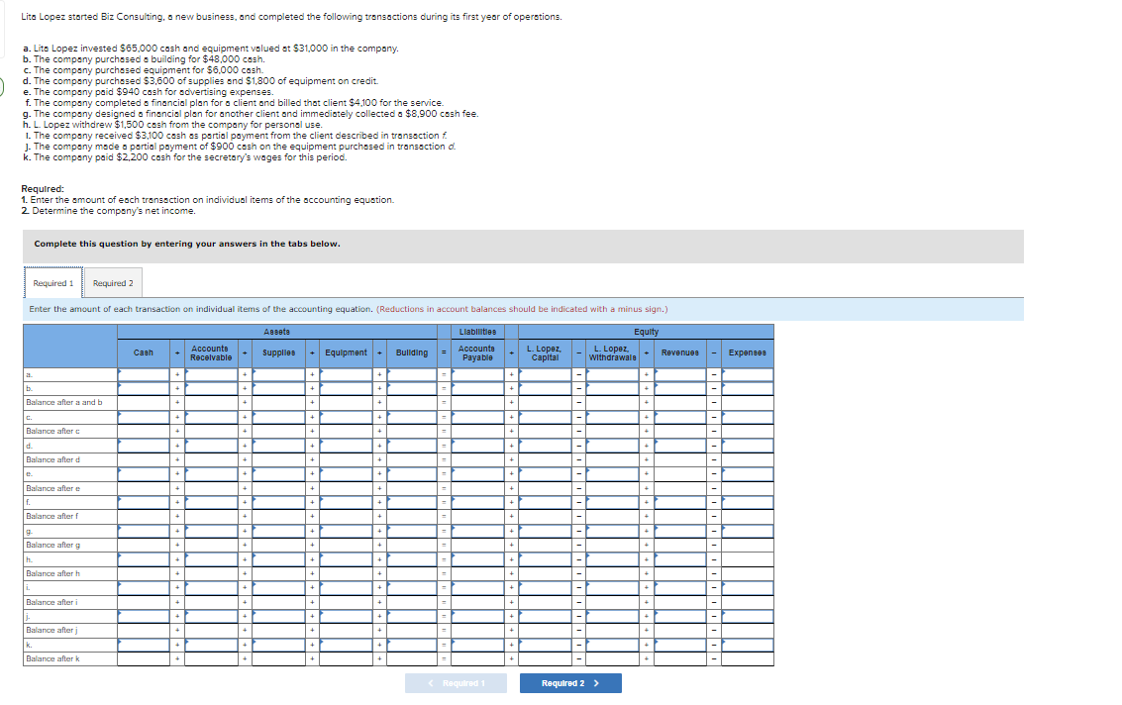
Task: Select the Equipment field in row d.
Action: point(346,446)
